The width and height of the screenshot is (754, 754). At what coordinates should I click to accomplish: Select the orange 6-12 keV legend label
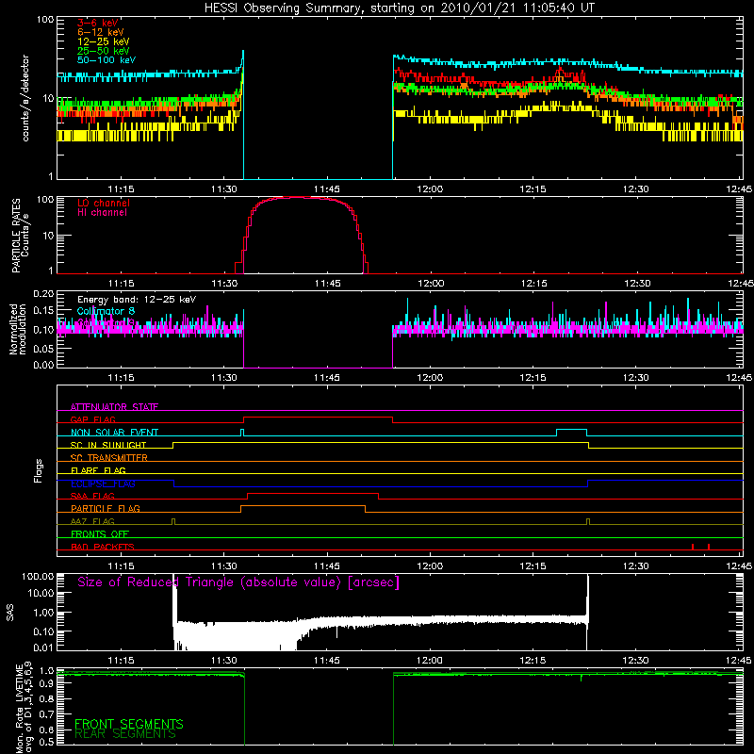pos(101,32)
